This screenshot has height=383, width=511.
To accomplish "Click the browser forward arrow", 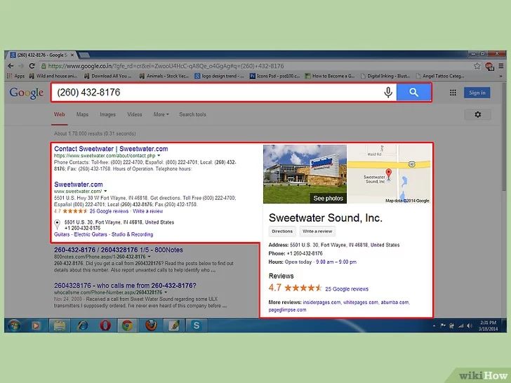I will (x=21, y=66).
